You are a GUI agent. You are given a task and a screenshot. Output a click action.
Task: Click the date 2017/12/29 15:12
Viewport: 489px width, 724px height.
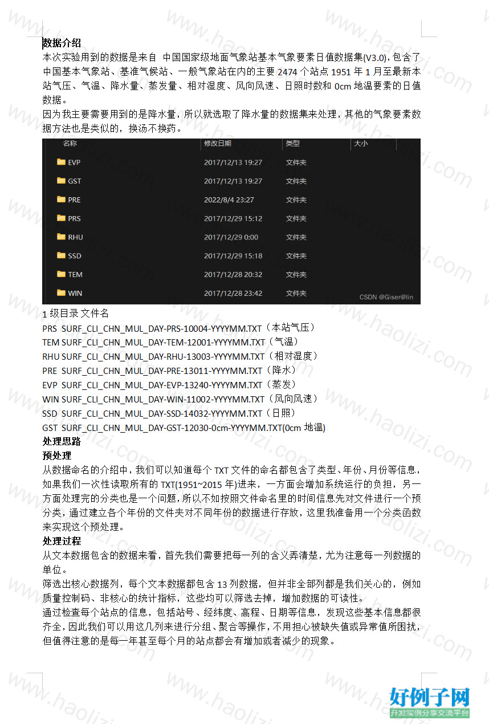point(233,219)
